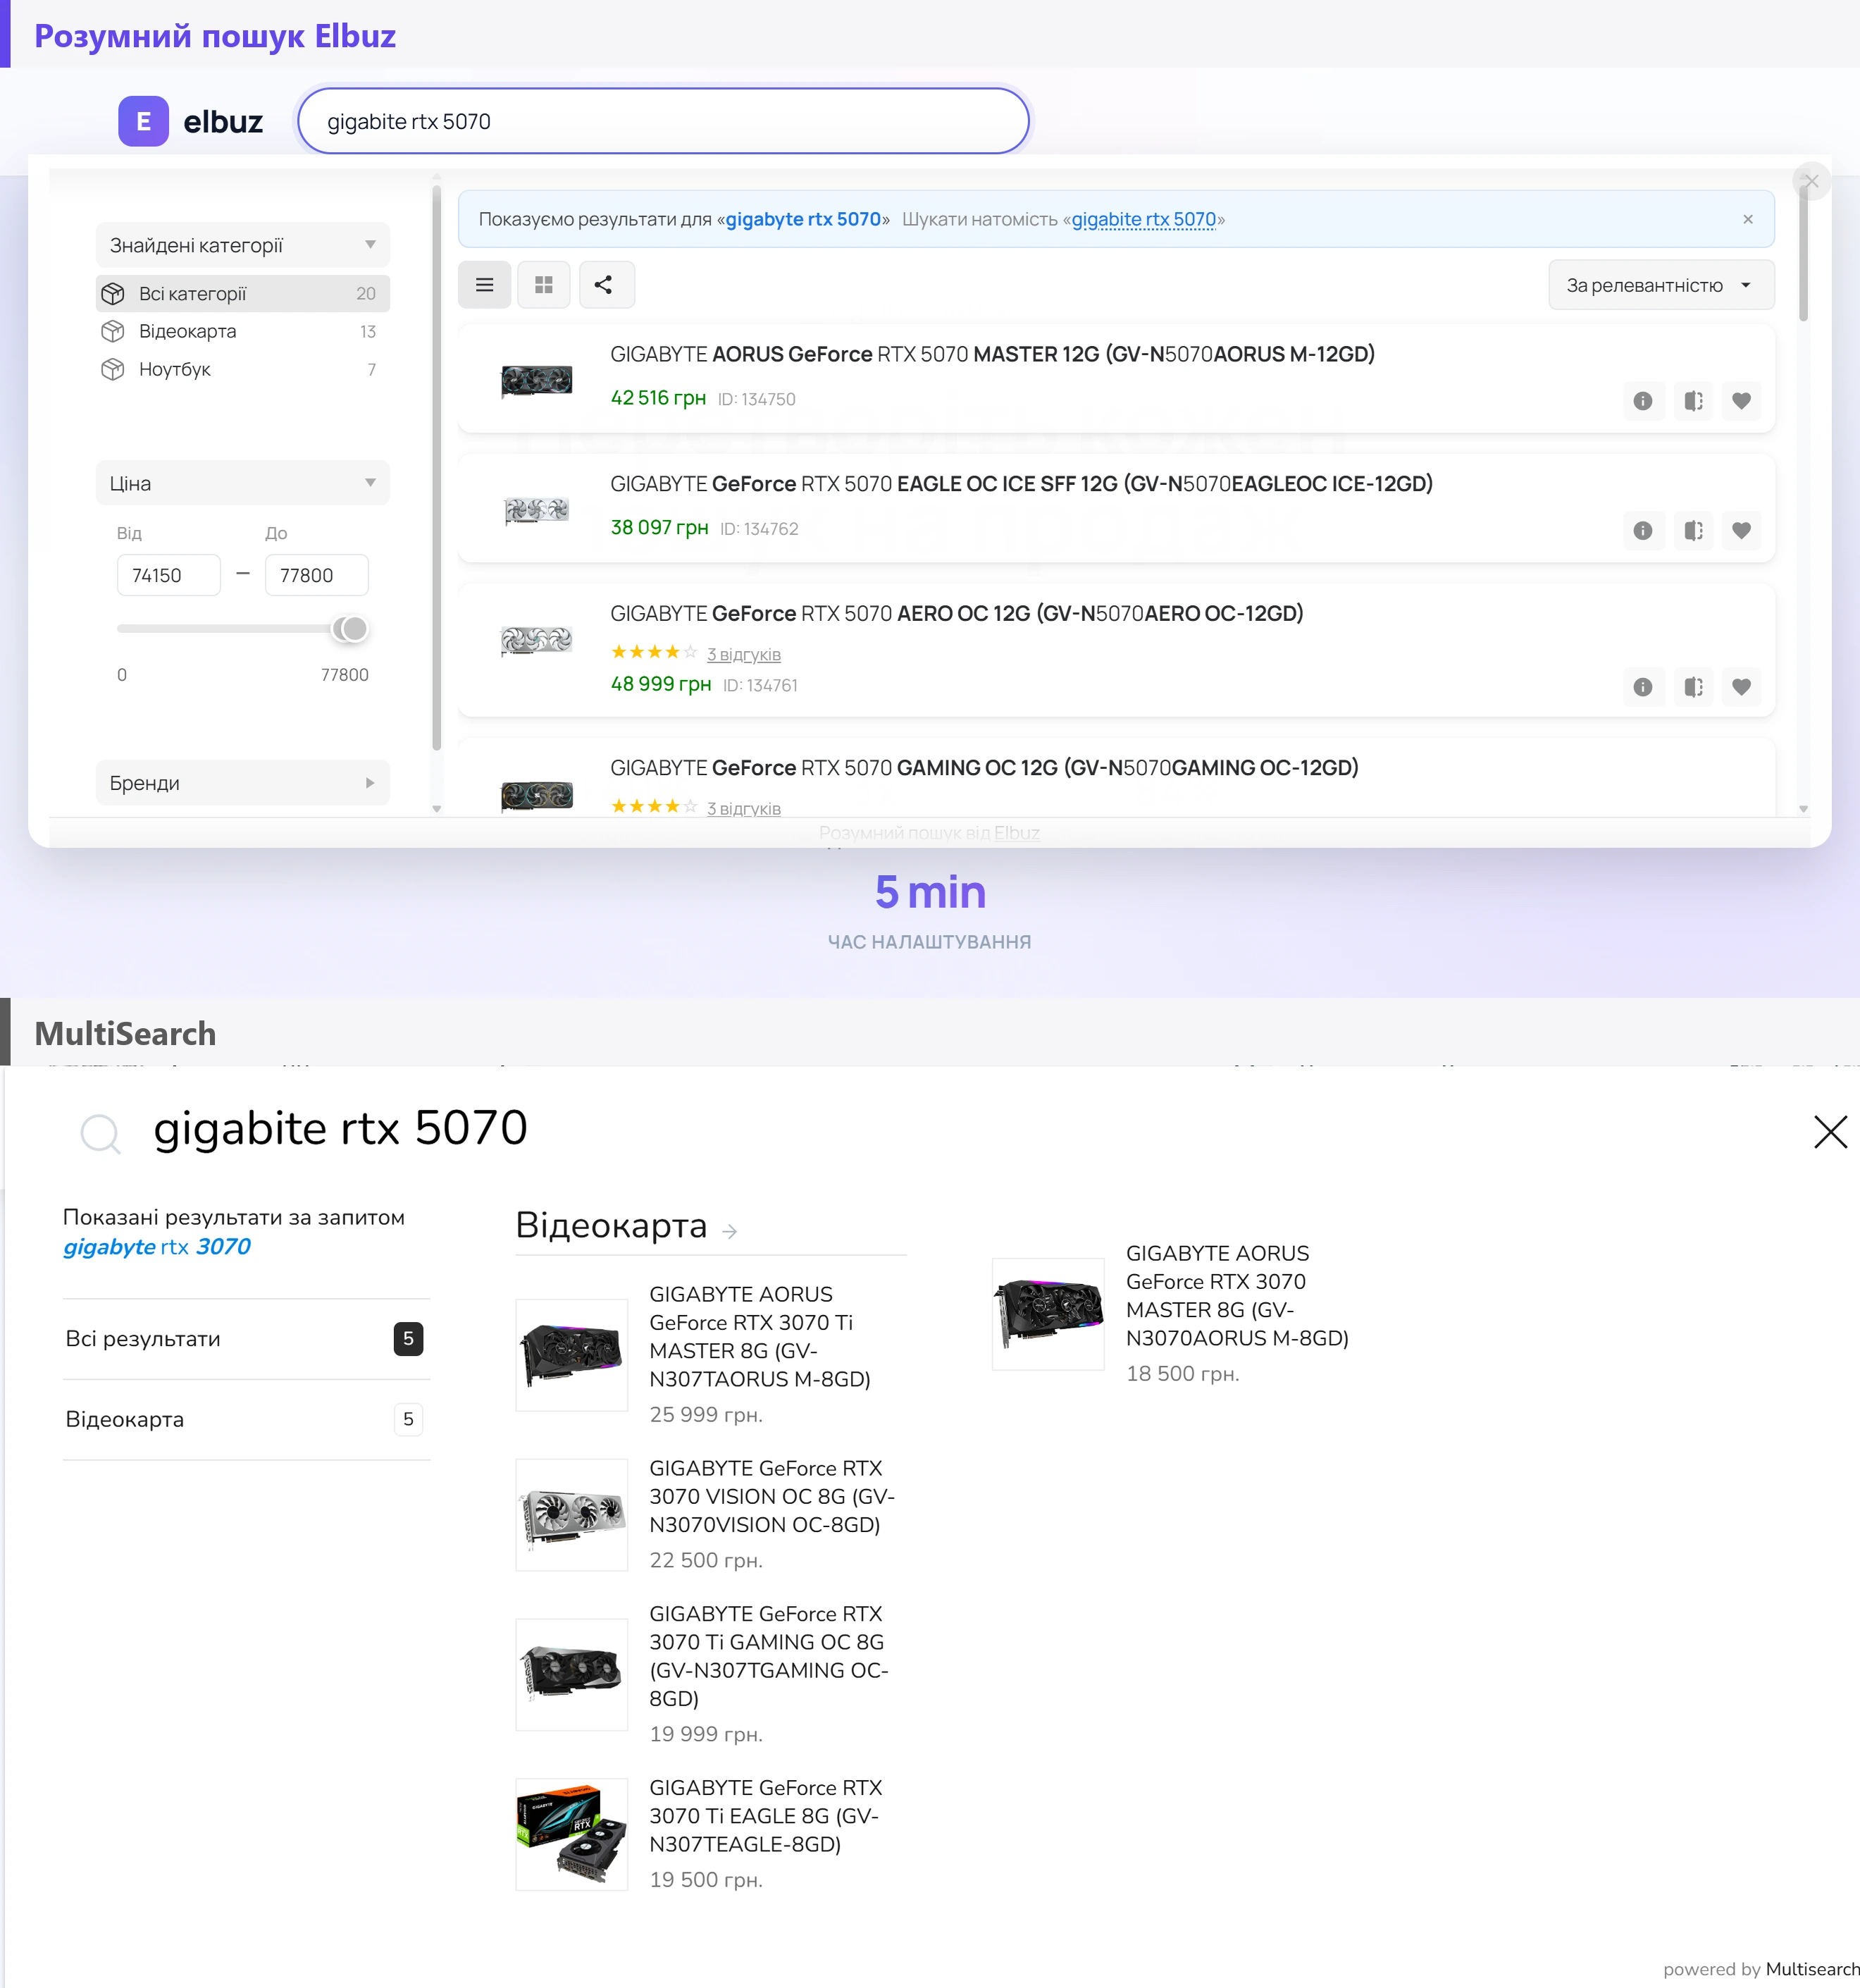Click the 18 500 грн. price
Image resolution: width=1860 pixels, height=1988 pixels.
1183,1374
